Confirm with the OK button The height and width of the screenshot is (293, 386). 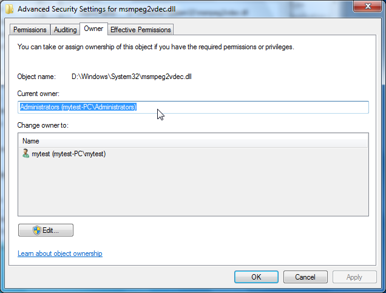coord(256,277)
